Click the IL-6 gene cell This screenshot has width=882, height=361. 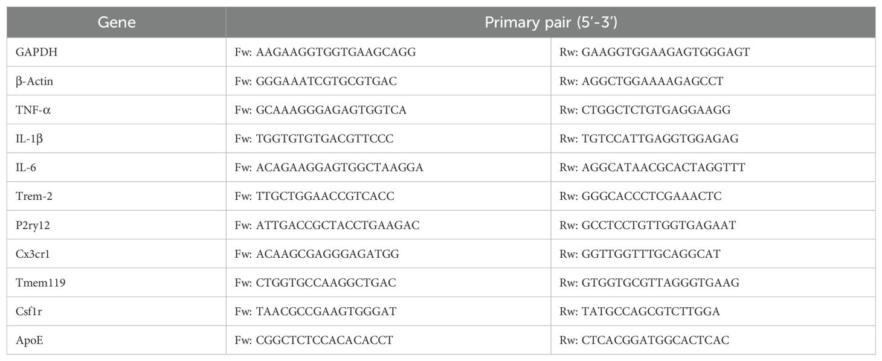coord(117,167)
